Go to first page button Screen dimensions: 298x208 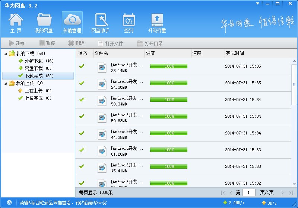click(x=223, y=193)
